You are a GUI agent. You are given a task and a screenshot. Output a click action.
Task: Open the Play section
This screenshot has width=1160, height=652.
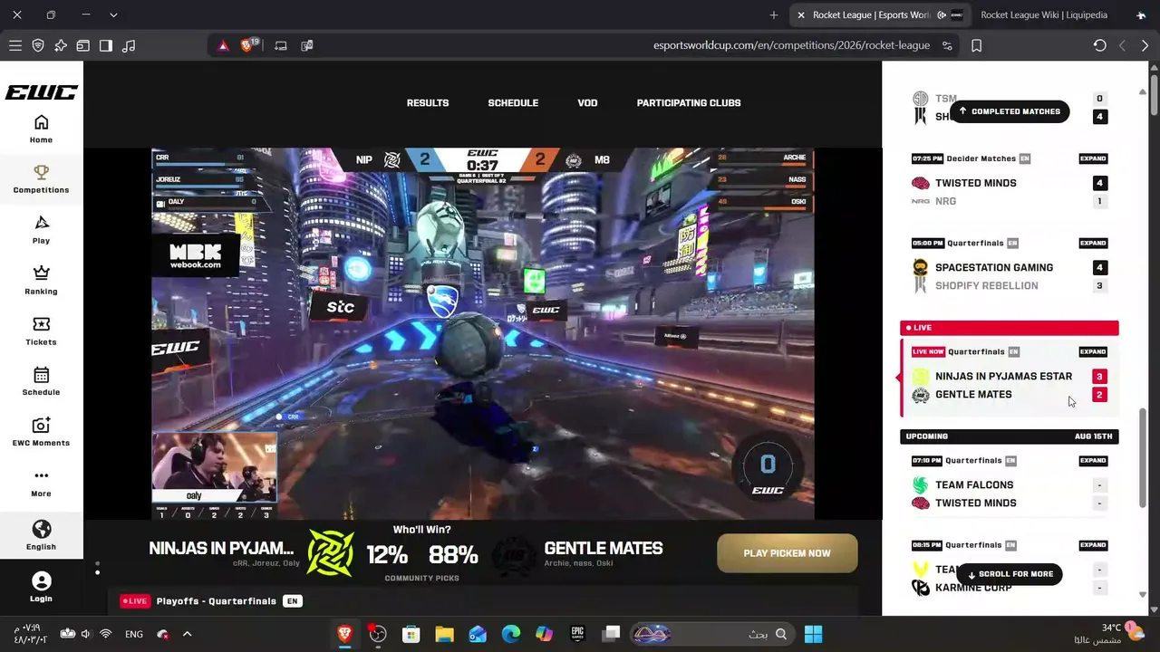tap(41, 230)
